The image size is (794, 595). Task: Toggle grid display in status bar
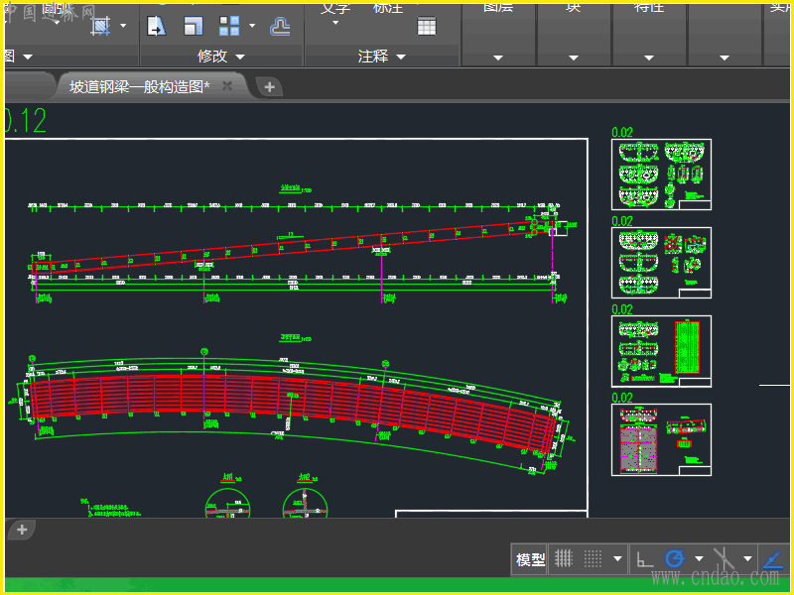click(x=564, y=558)
